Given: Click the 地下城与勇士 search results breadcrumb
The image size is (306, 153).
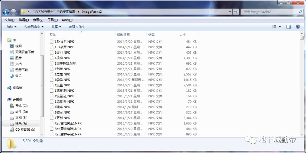Looking at the screenshot, I should click(x=54, y=12).
